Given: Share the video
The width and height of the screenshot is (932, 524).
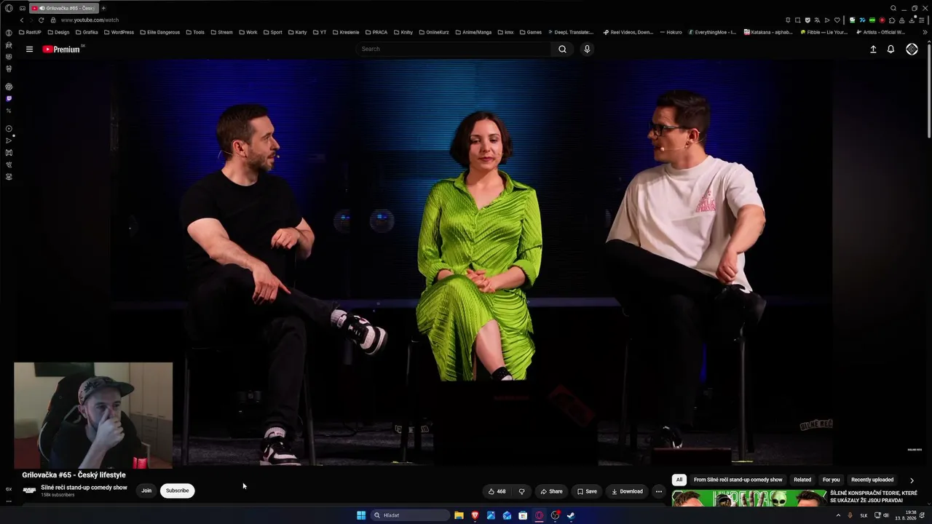Looking at the screenshot, I should [551, 491].
